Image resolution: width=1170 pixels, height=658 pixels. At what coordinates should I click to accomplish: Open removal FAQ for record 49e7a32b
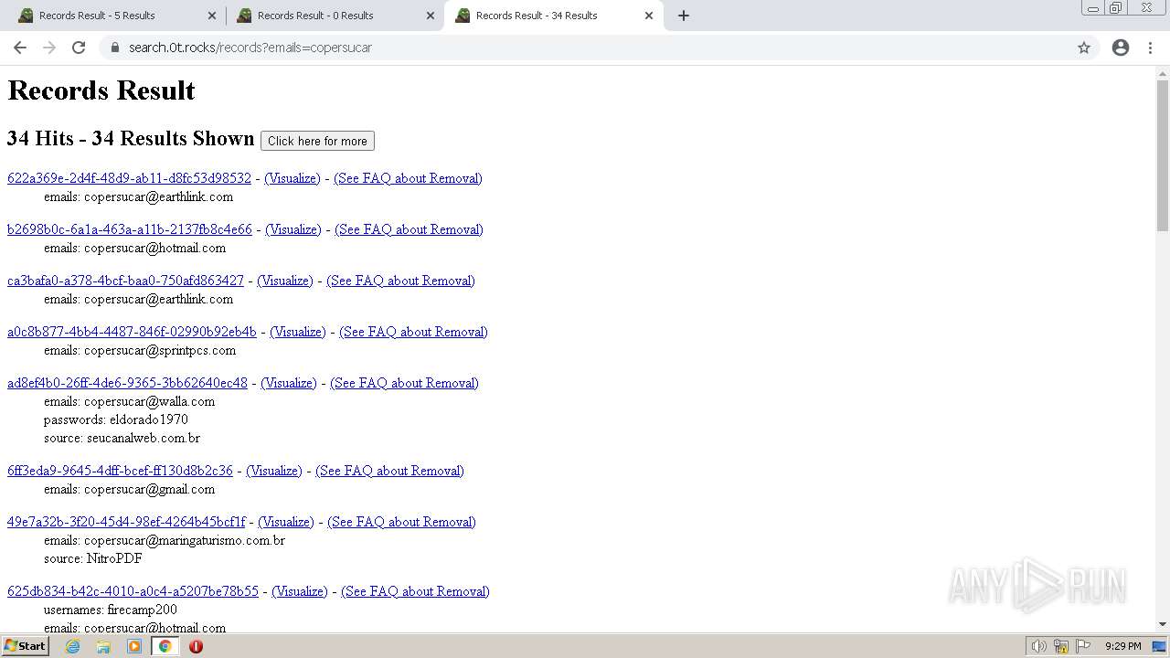[401, 522]
